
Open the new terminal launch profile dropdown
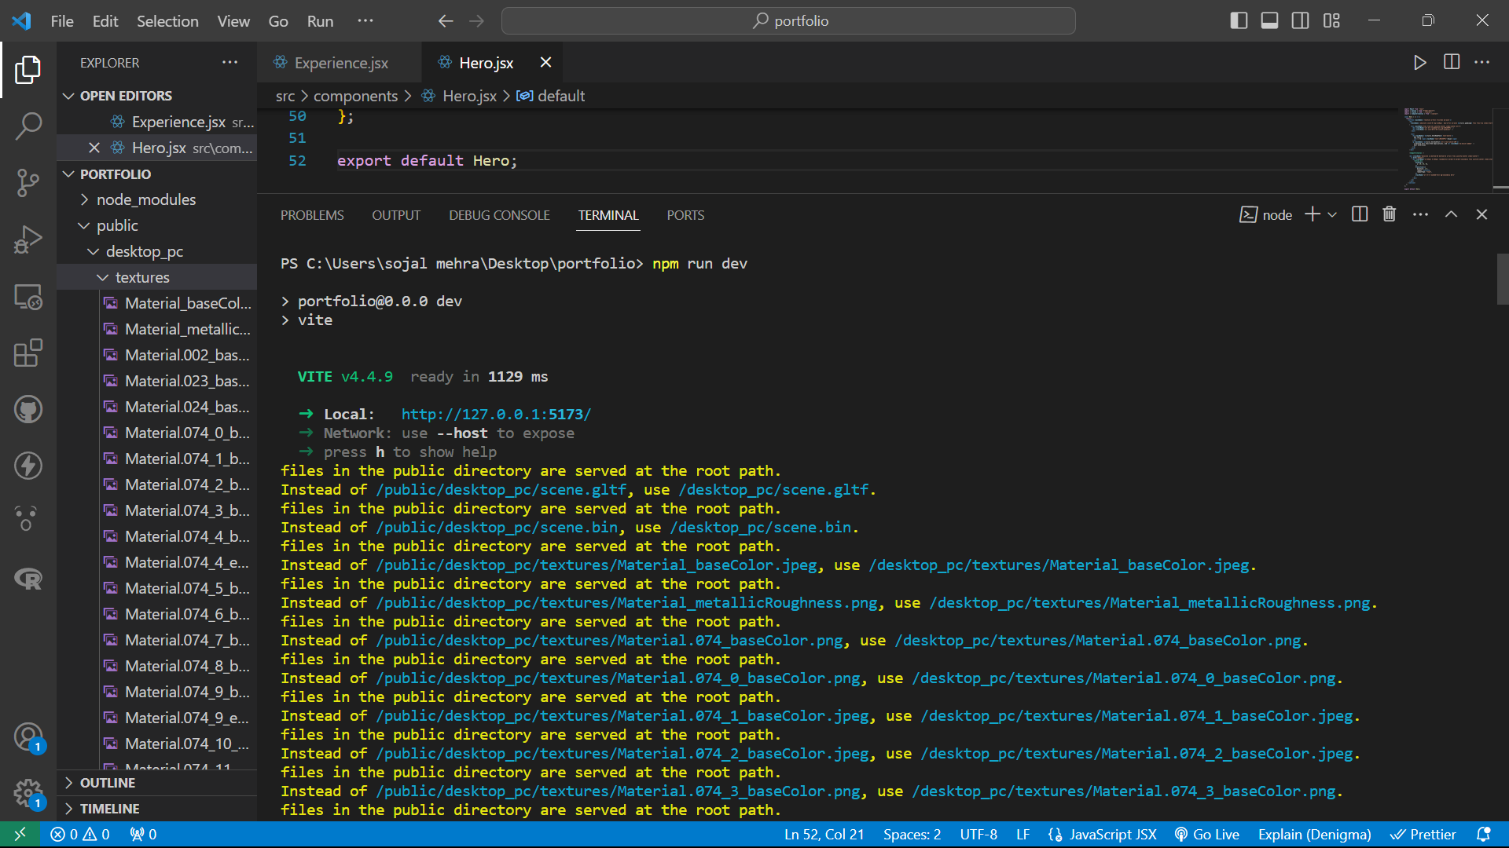pos(1332,214)
